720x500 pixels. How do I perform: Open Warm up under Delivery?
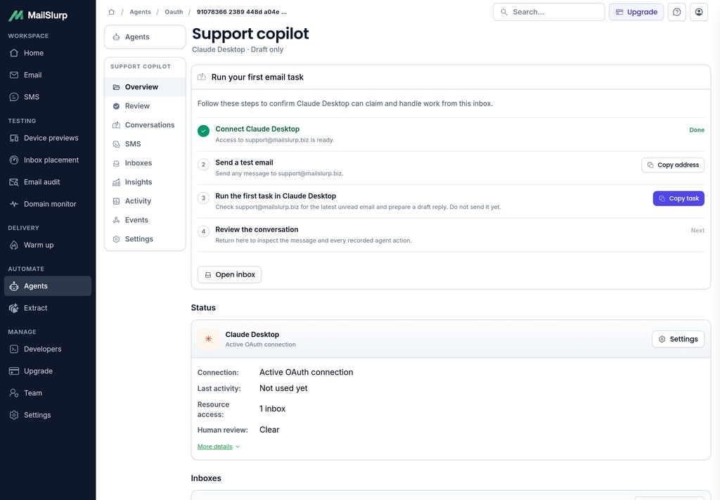pos(48,245)
